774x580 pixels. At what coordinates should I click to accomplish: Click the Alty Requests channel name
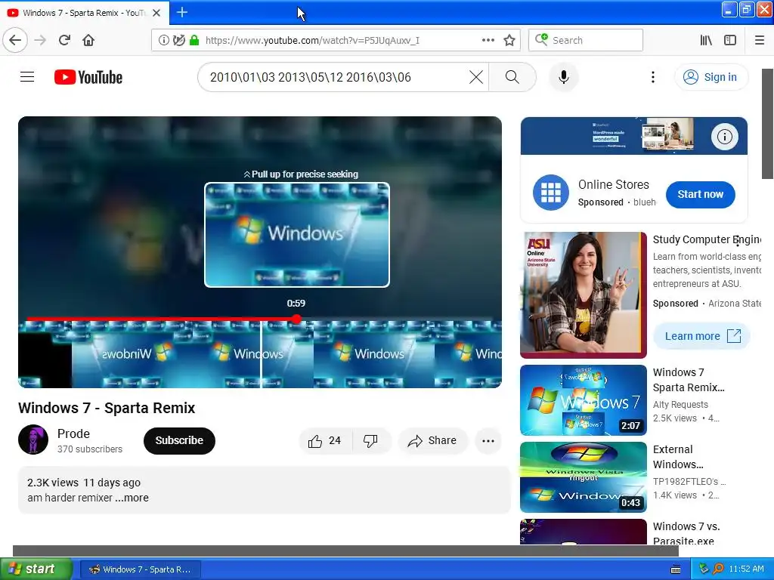point(680,405)
